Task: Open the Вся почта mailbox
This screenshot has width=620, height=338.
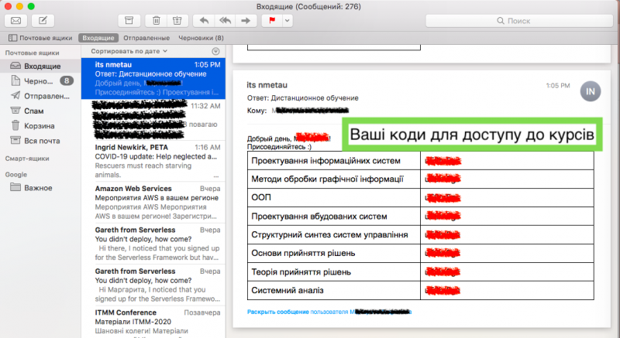Action: (x=40, y=141)
